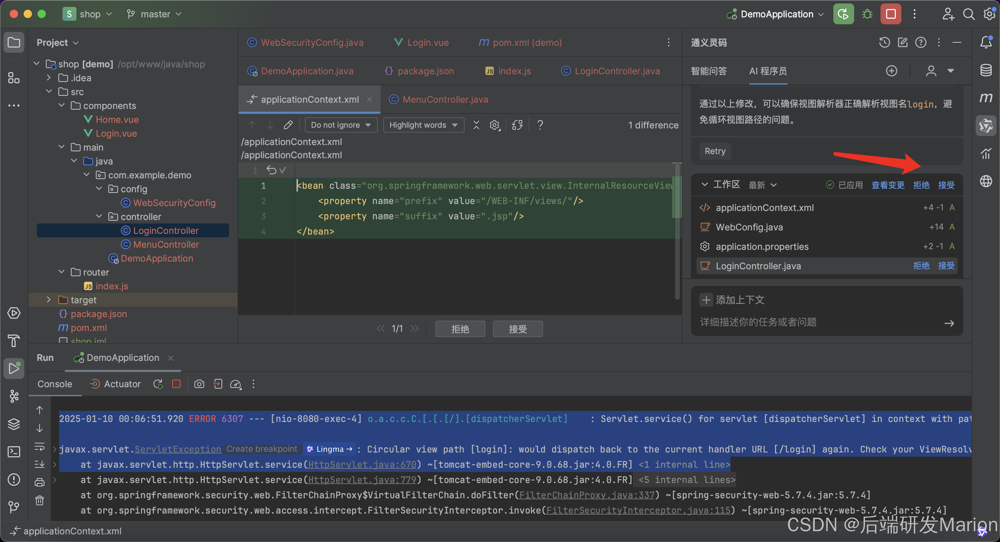Open the Database tool window icon
The height and width of the screenshot is (542, 1000).
click(986, 70)
